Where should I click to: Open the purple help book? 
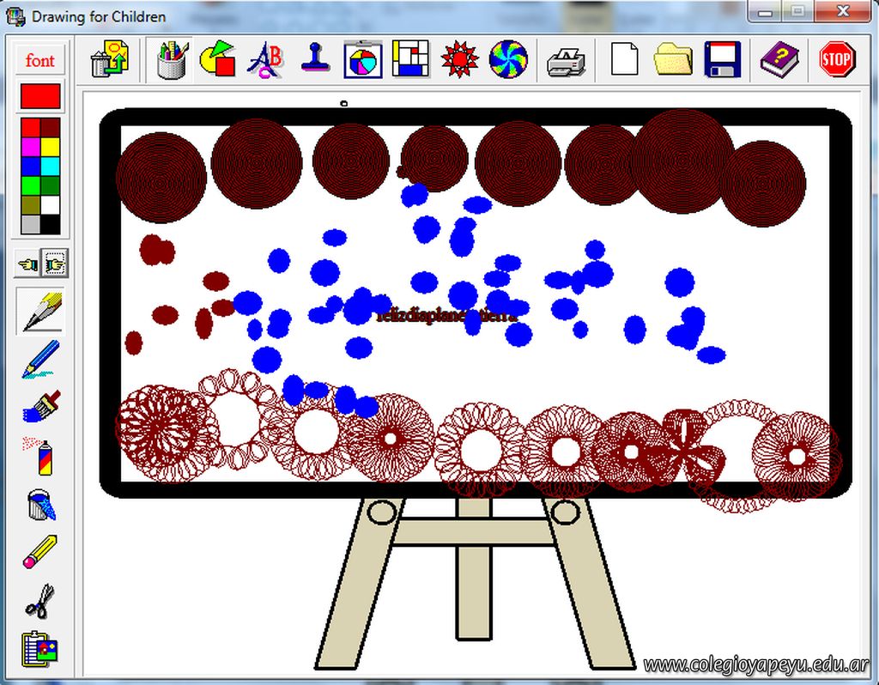pyautogui.click(x=779, y=60)
